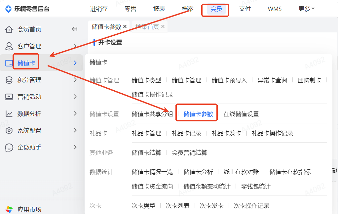The height and width of the screenshot is (214, 338).
Task: Click the 会员首页 home icon
Action: click(x=9, y=29)
